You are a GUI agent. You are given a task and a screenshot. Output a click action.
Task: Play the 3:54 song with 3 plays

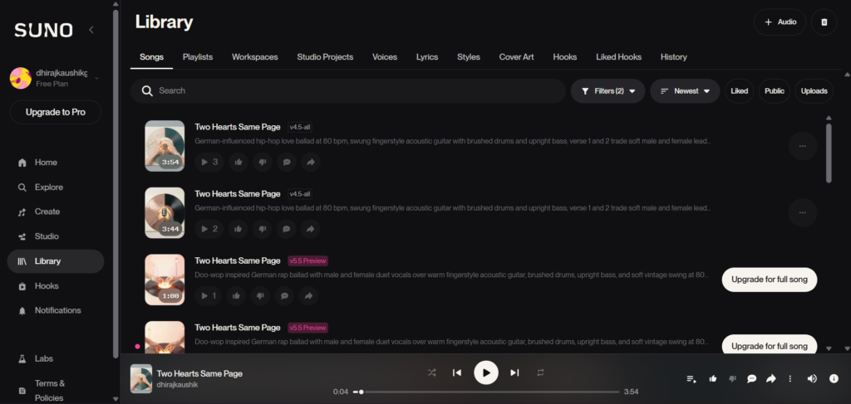[x=209, y=162]
